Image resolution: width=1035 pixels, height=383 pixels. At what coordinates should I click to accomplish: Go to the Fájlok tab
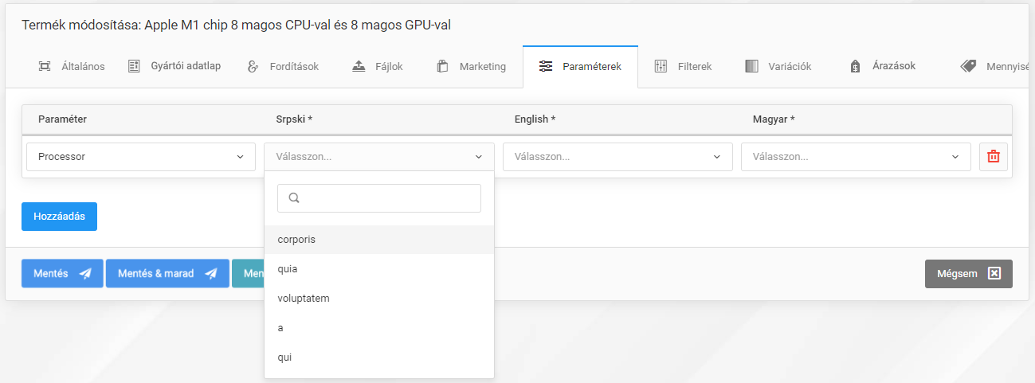coord(378,66)
